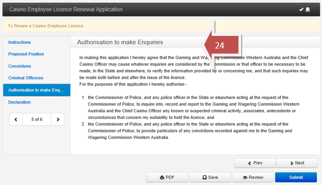This screenshot has height=186, width=322.
Task: Open the Instructions section
Action: coord(20,42)
